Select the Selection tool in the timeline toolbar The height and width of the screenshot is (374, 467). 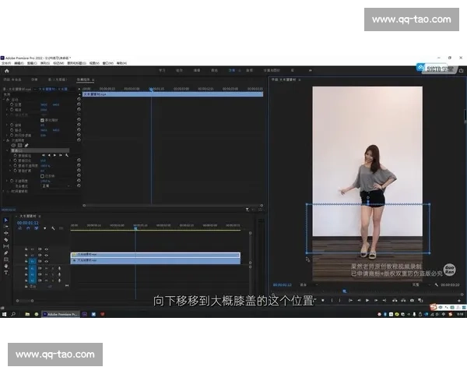[x=6, y=221]
